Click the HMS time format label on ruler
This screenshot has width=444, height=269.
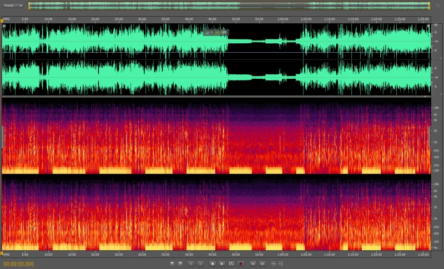[7, 19]
